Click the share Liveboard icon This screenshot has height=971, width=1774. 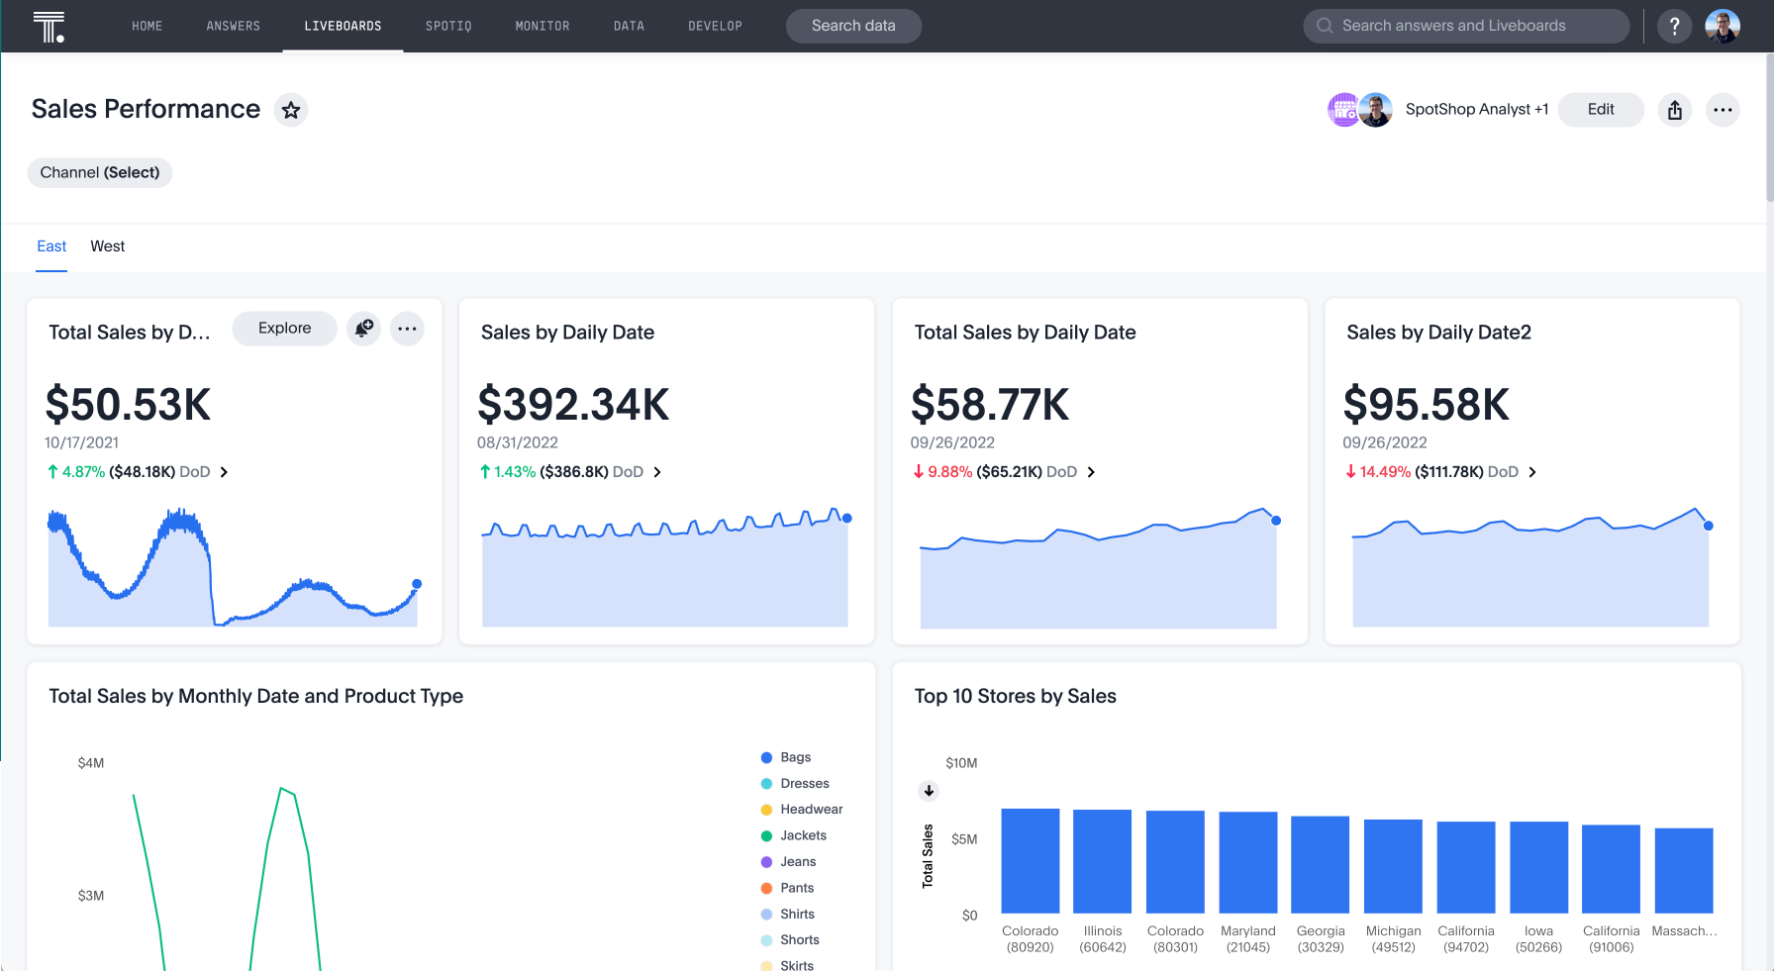click(1674, 110)
